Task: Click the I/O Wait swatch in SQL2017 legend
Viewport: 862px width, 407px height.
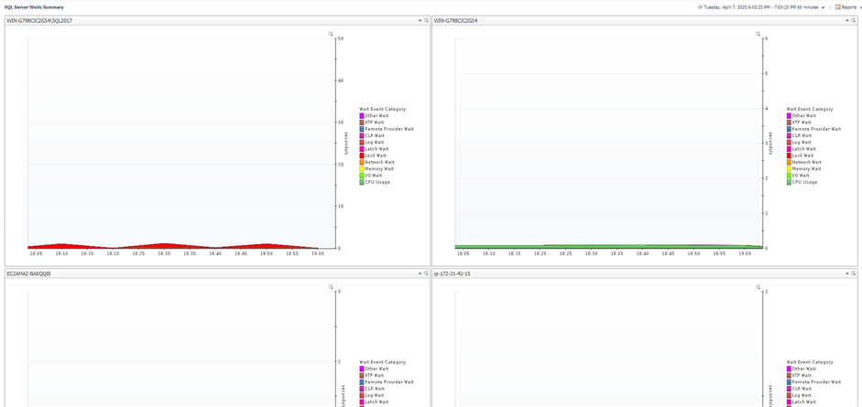Action: [x=362, y=176]
